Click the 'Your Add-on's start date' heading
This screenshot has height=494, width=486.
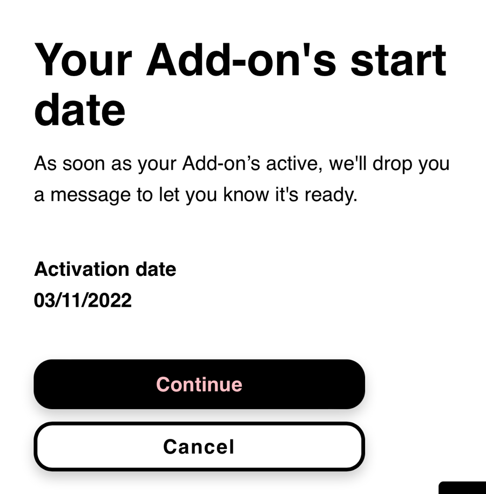pyautogui.click(x=240, y=84)
